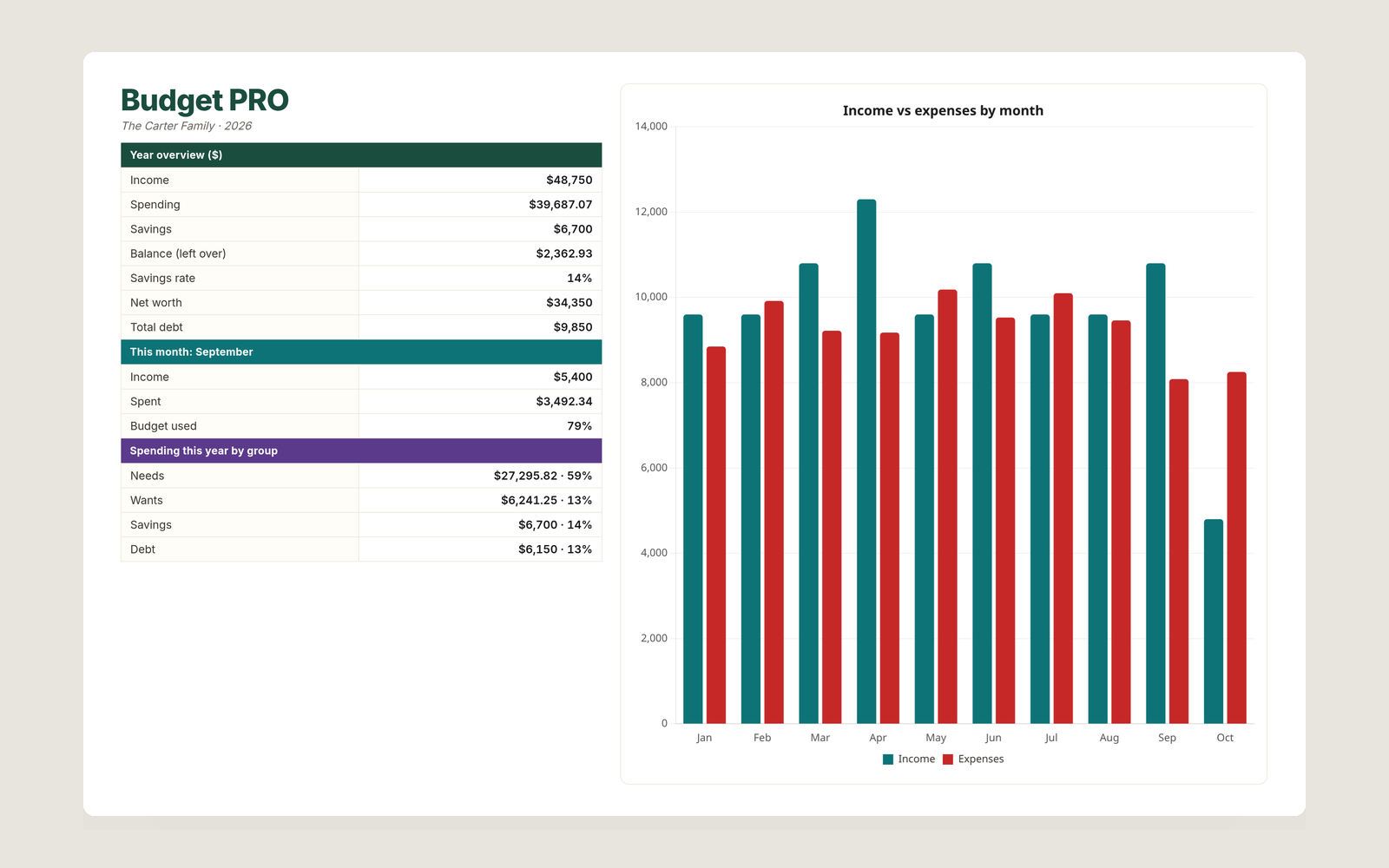Viewport: 1389px width, 868px height.
Task: Select the Savings value $6,700 in Year overview
Action: pos(573,229)
